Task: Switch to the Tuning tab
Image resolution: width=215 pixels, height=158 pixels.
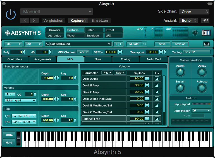Action: (125, 59)
